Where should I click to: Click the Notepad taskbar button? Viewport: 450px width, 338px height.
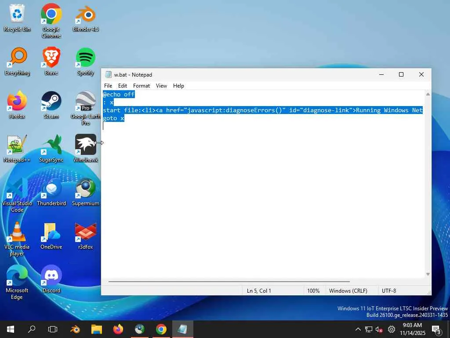[x=183, y=329]
